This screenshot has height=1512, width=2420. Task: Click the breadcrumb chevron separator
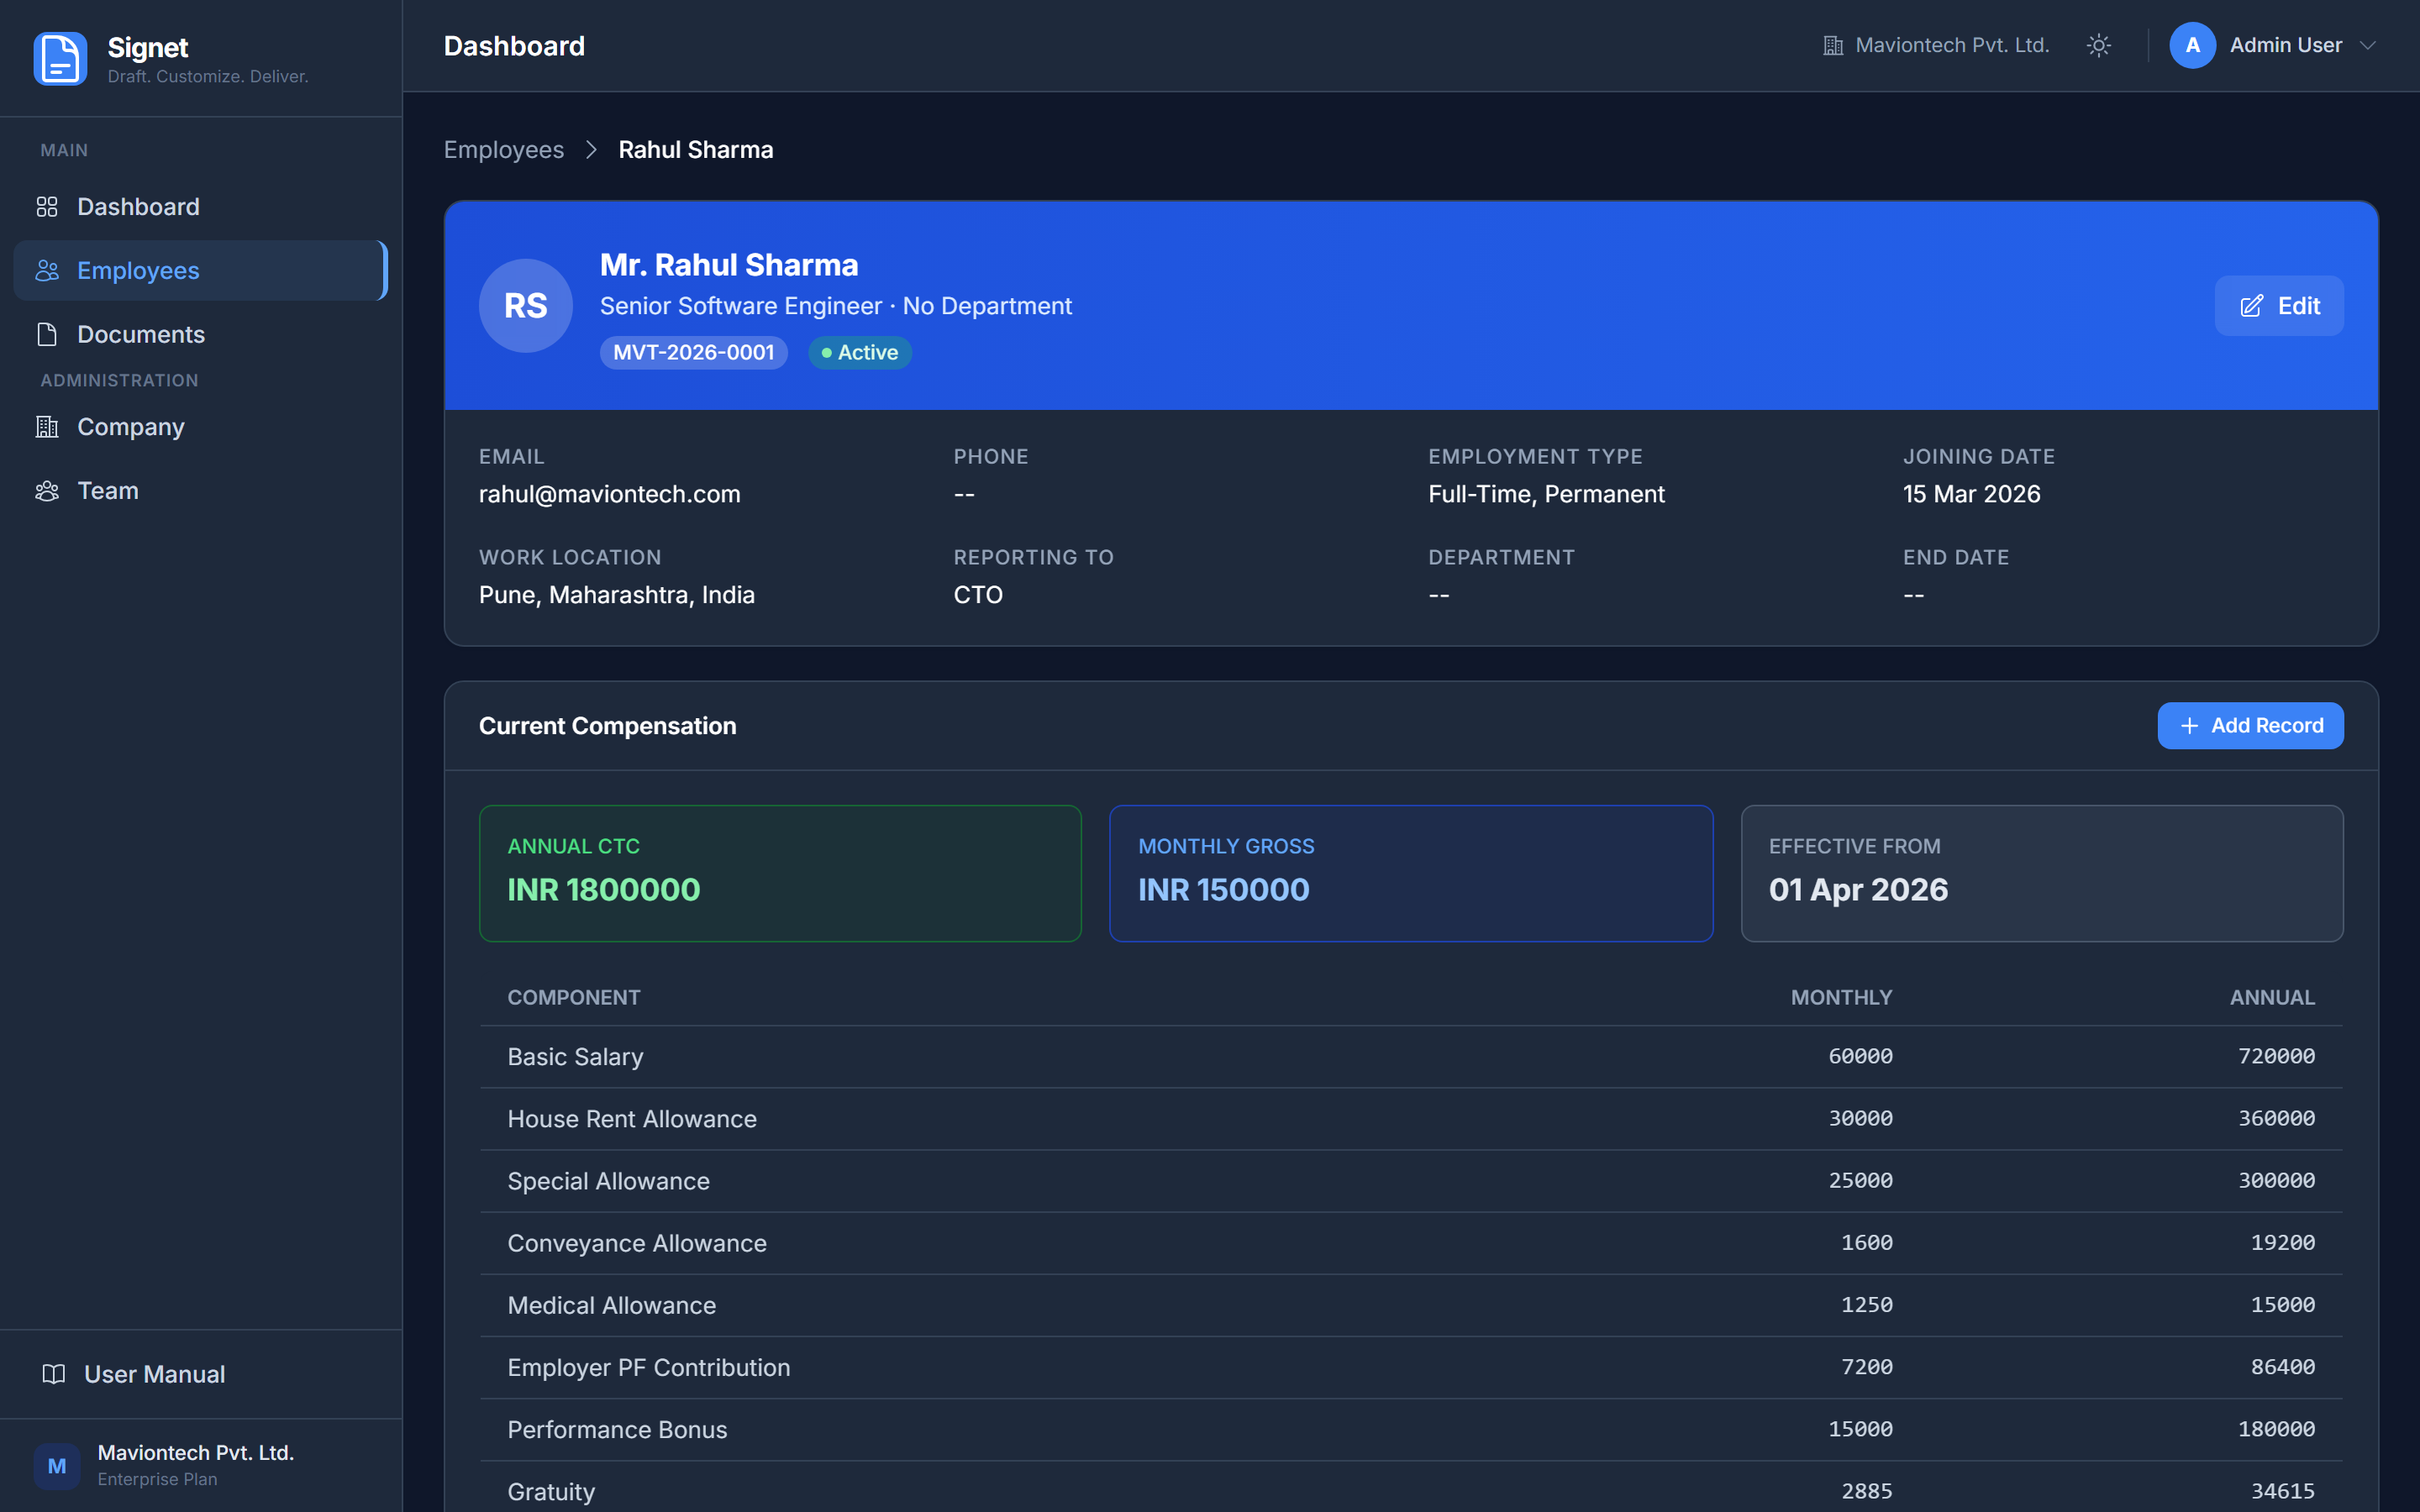pos(591,150)
